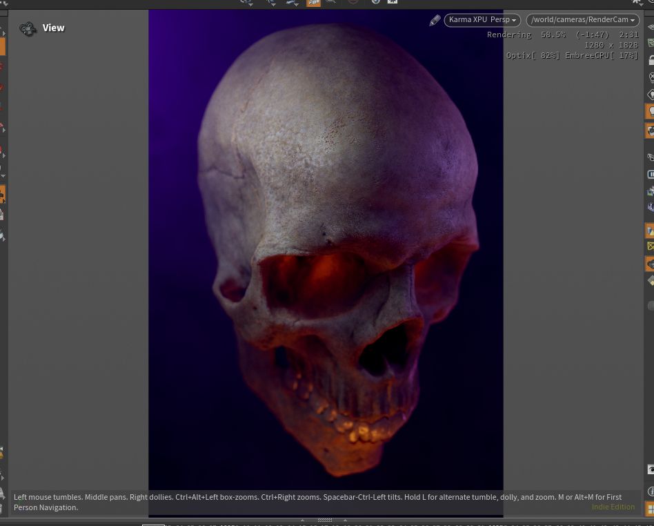The height and width of the screenshot is (526, 654).
Task: Click the pencil icon beside Karma XPU
Action: pyautogui.click(x=435, y=21)
